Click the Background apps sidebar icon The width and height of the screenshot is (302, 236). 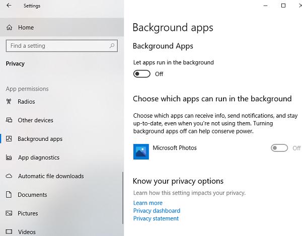pyautogui.click(x=9, y=139)
